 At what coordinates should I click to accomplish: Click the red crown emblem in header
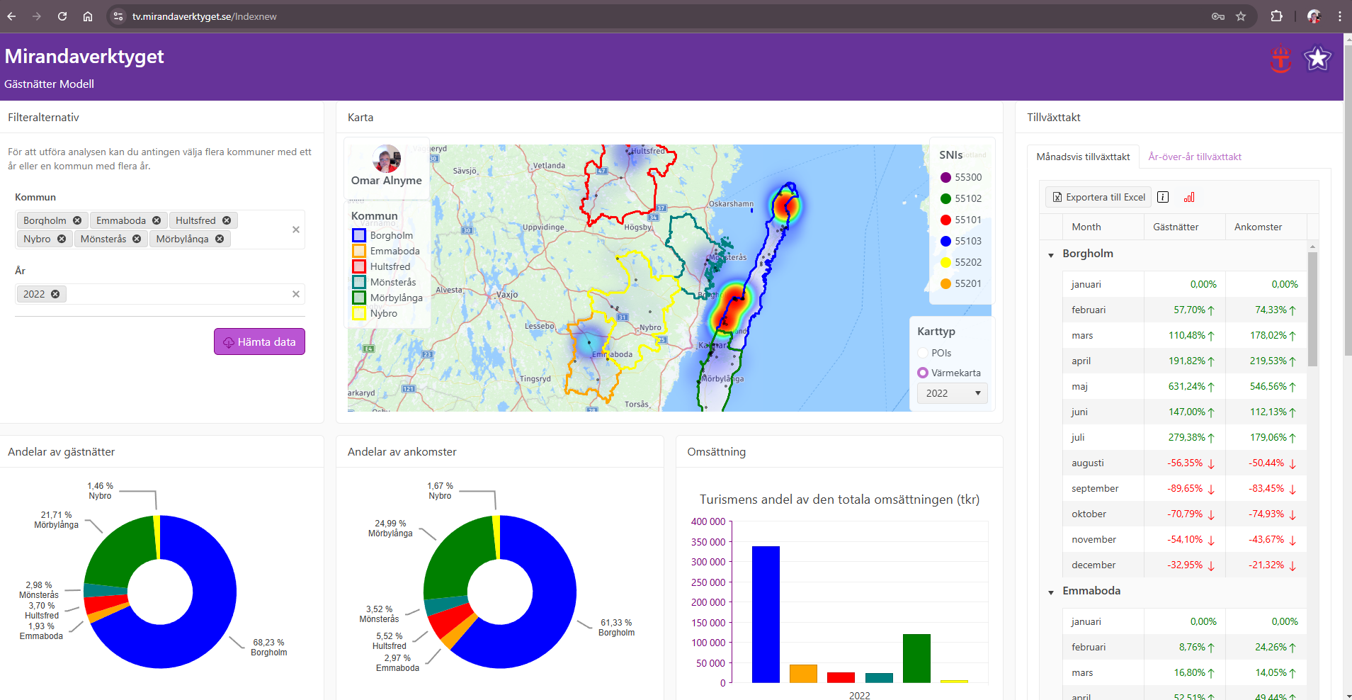pyautogui.click(x=1280, y=59)
